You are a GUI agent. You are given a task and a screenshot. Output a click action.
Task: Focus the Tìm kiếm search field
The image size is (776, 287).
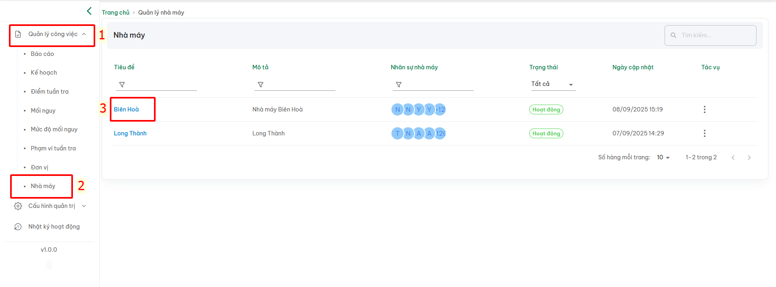tap(710, 35)
